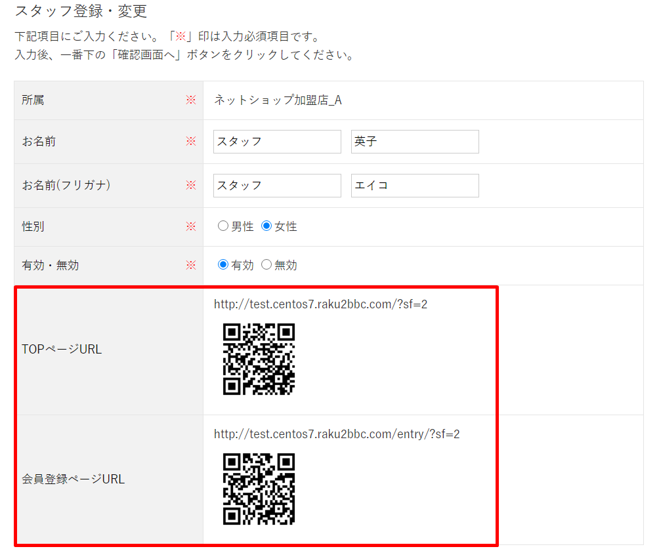Screen dimensions: 659x551
Task: Click the 有効・無効 label
Action: [50, 265]
